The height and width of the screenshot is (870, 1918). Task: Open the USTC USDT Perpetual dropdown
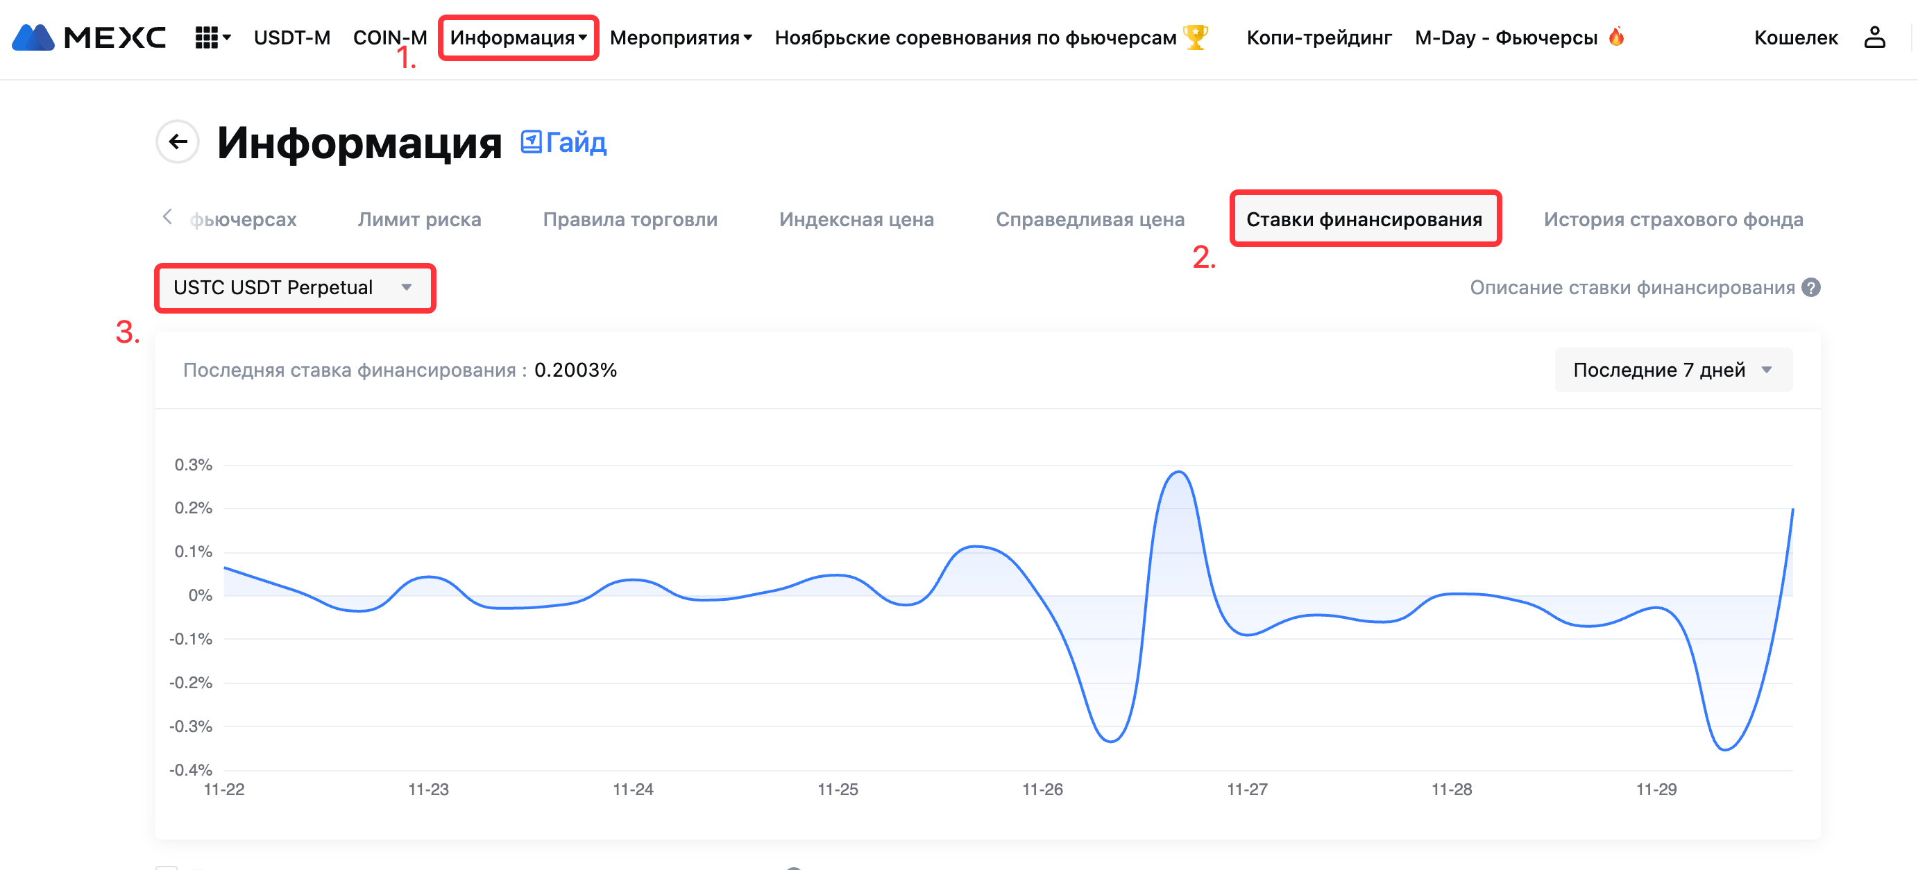tap(294, 287)
